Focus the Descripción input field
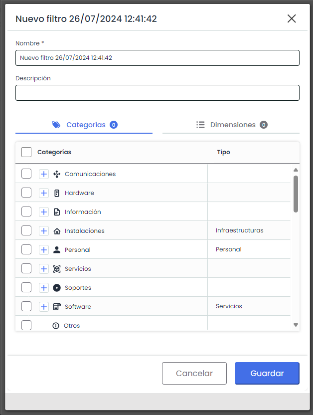The width and height of the screenshot is (313, 415). click(x=157, y=93)
